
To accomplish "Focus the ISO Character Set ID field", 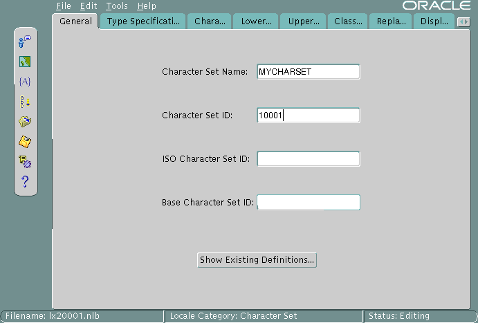I will 308,159.
